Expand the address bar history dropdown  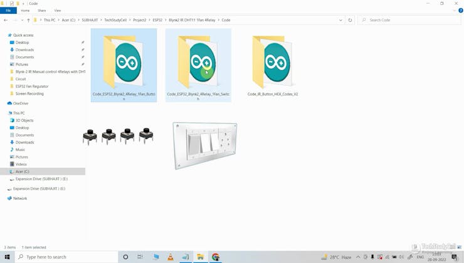click(x=340, y=20)
